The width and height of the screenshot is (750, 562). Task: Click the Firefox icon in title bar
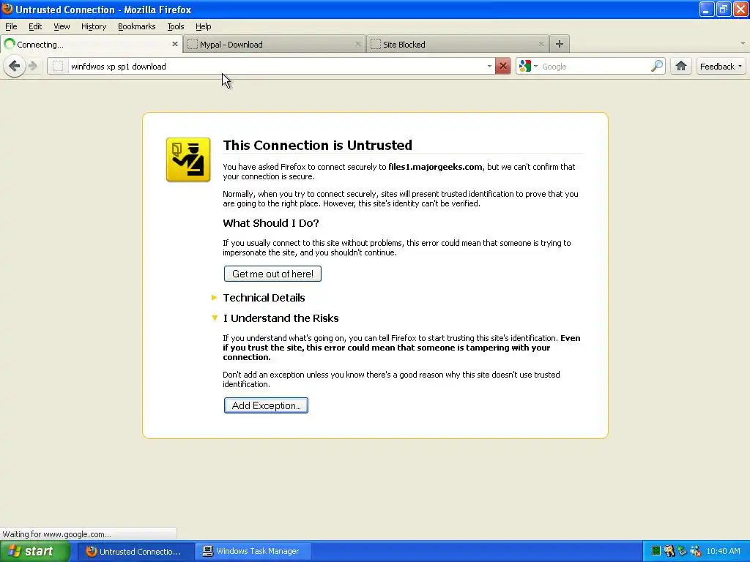tap(7, 9)
